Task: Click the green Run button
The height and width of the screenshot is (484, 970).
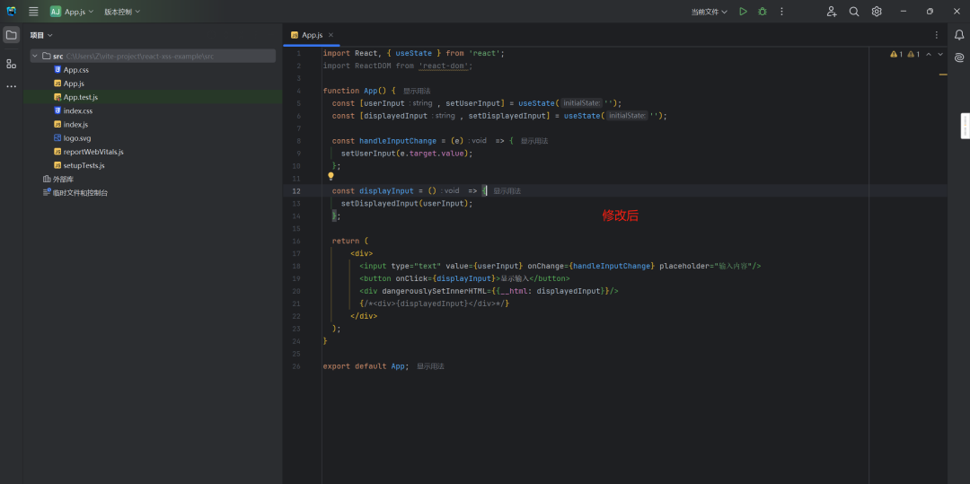Action: [x=743, y=12]
